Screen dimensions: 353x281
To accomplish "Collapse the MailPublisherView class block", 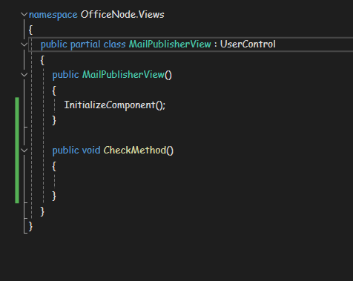I will pyautogui.click(x=24, y=44).
